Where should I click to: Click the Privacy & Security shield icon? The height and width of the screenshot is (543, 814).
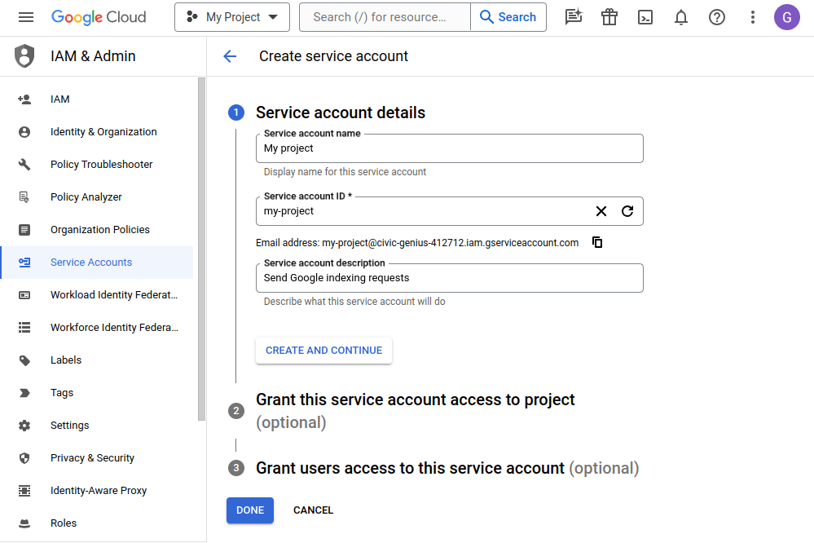coord(24,458)
